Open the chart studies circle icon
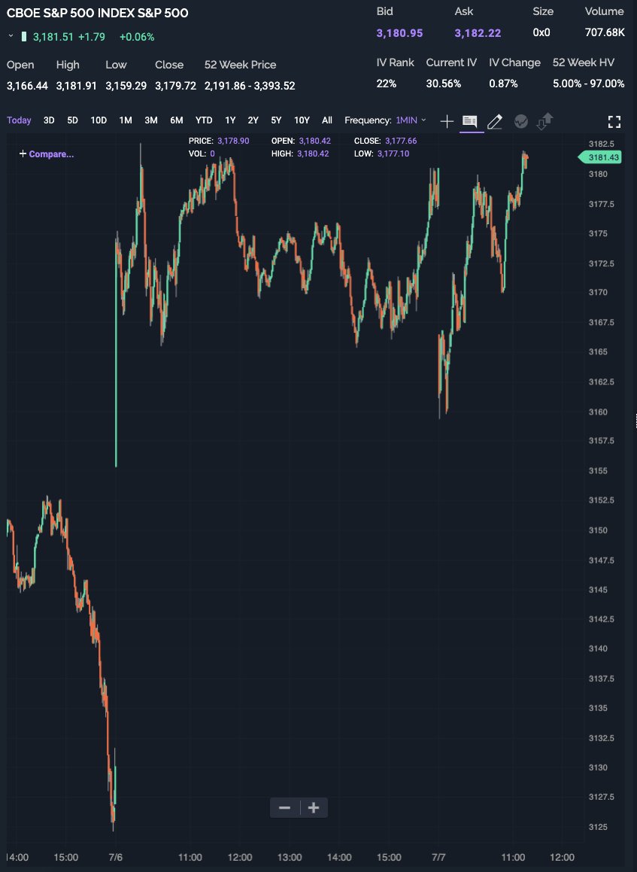 [521, 121]
